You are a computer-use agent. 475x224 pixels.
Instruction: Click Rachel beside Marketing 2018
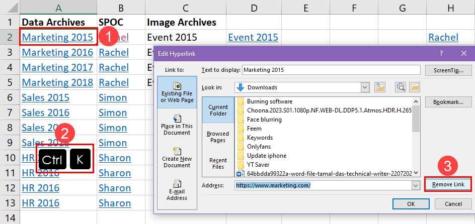114,82
